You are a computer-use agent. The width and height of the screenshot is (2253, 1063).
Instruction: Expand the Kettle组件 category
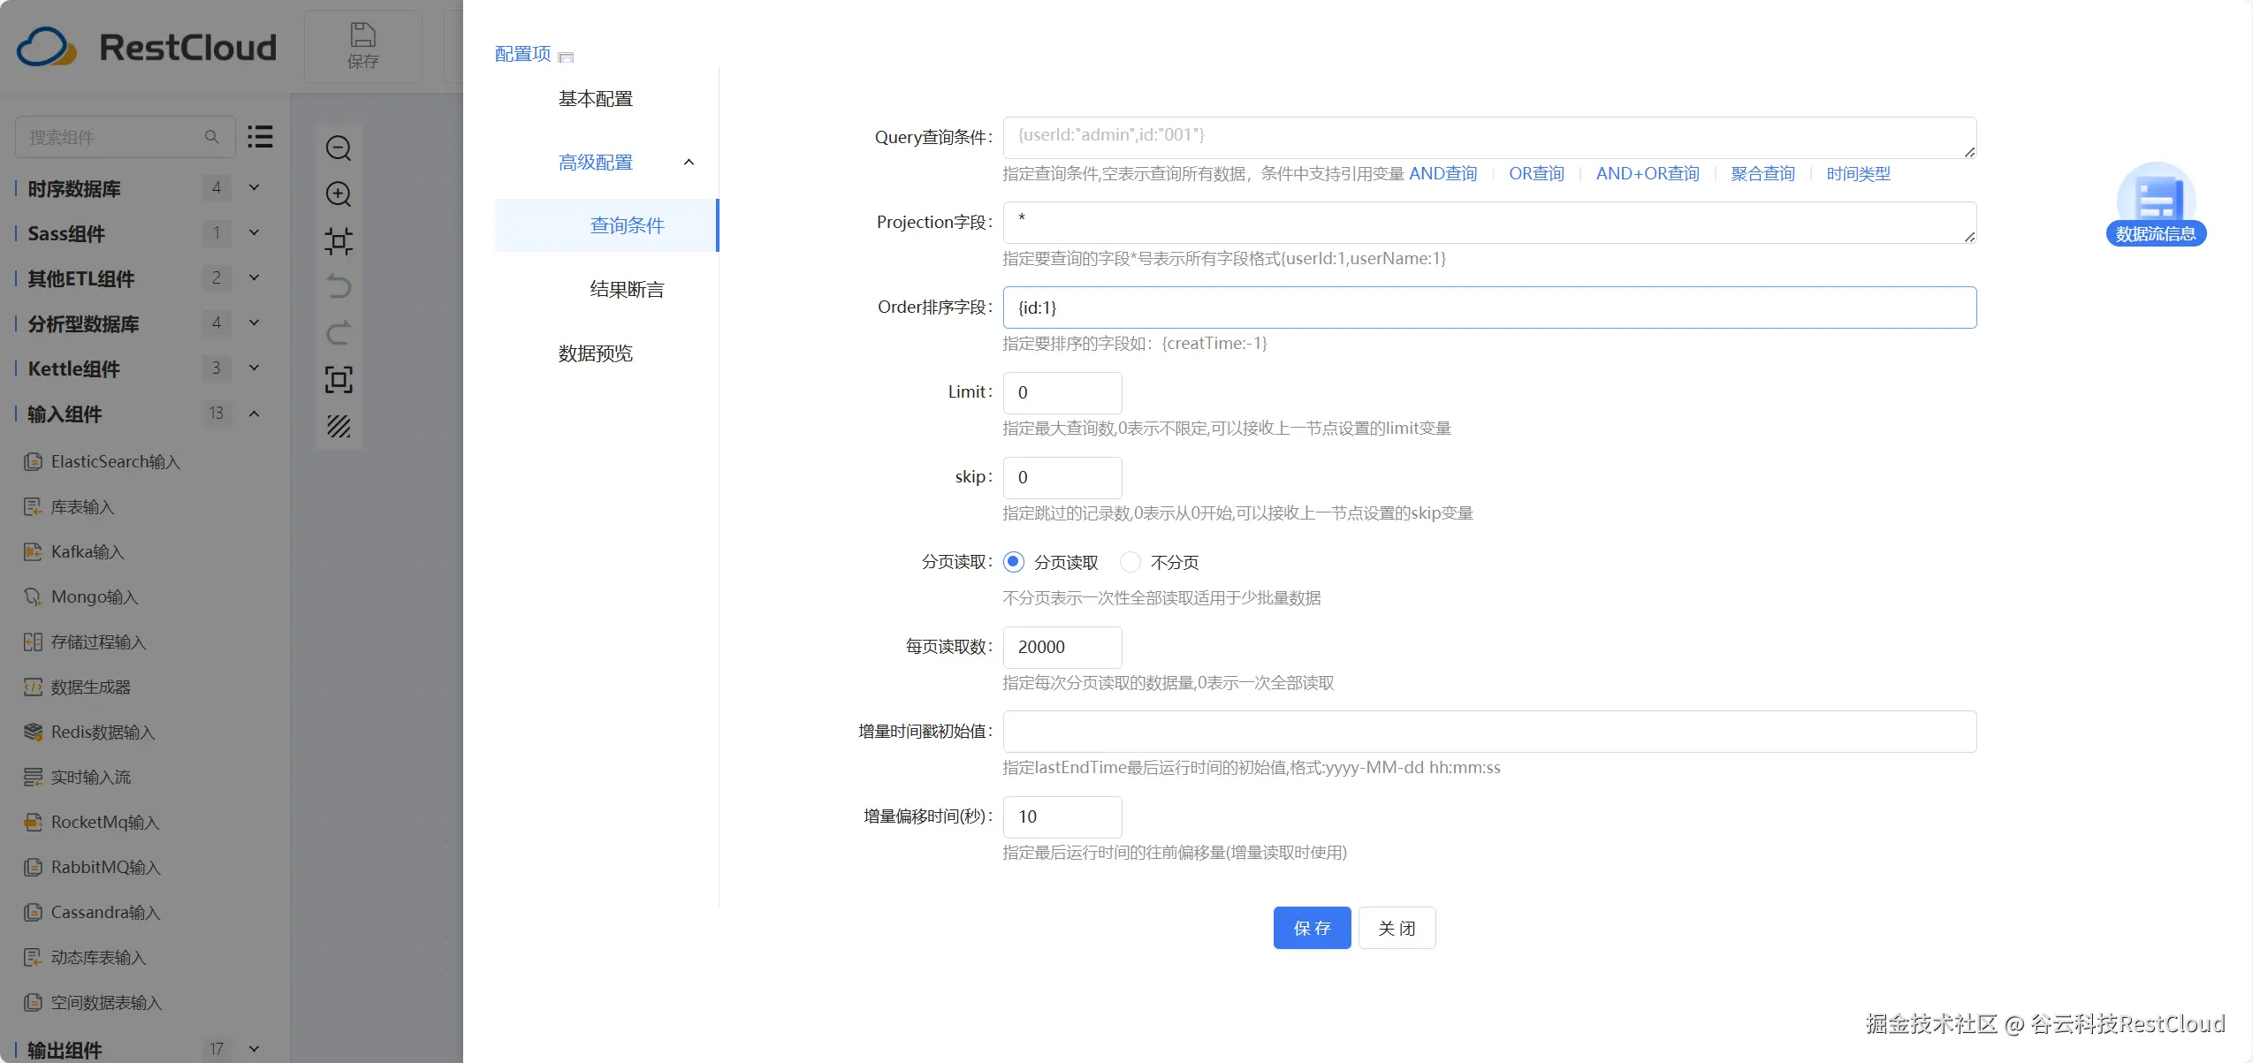click(x=254, y=368)
